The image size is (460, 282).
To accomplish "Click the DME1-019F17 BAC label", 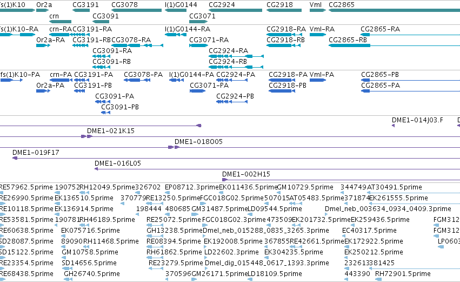I will 36,153.
